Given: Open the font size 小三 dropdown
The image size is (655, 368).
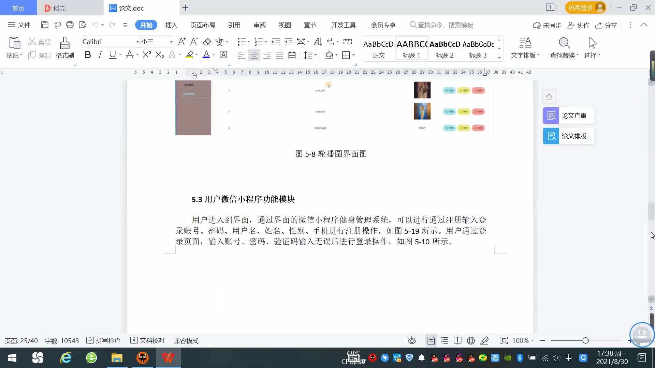Looking at the screenshot, I should (171, 42).
